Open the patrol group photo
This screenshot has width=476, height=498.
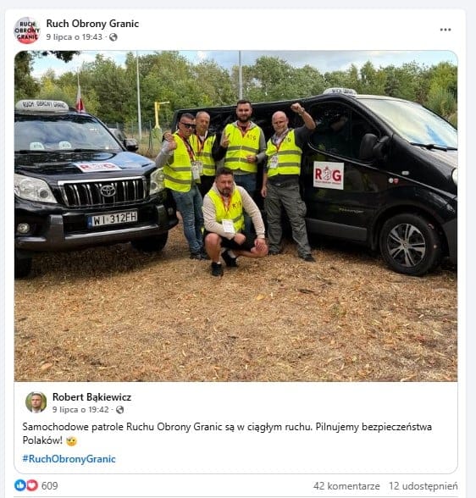(x=236, y=216)
